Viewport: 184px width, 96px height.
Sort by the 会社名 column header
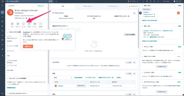click(x=70, y=82)
